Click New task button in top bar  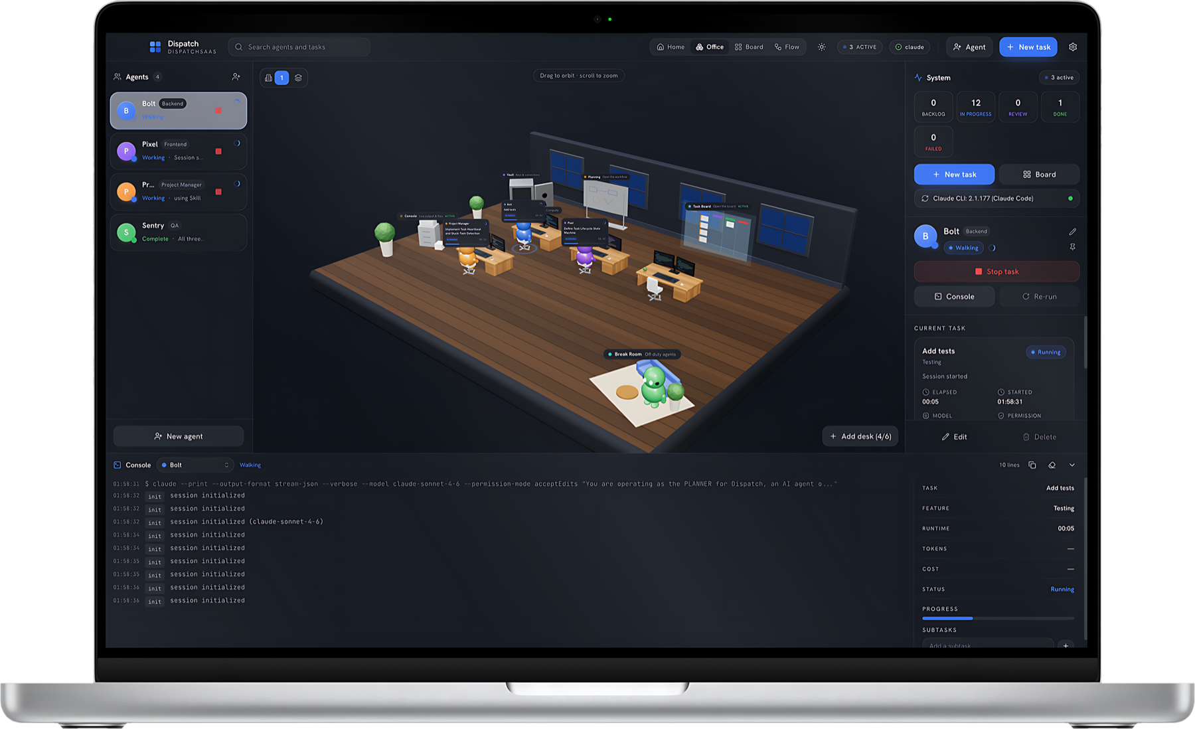coord(1028,47)
